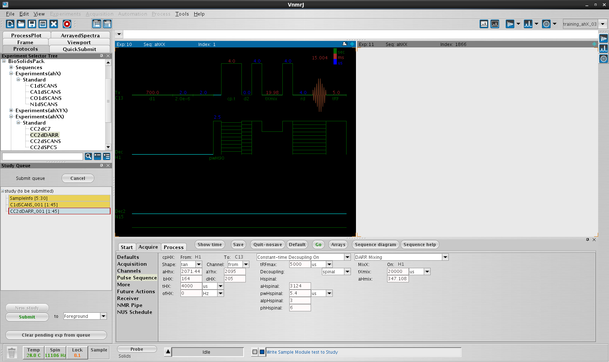Screen dimensions: 609x362
Task: Open the Foreground submit destination dropdown
Action: coord(103,316)
